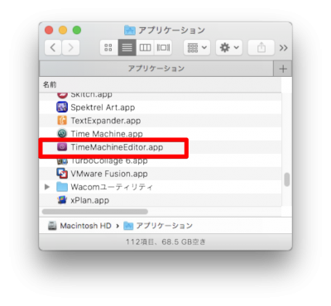This screenshot has height=306, width=331.
Task: Click the VMware Fusion.app file name
Action: [109, 174]
